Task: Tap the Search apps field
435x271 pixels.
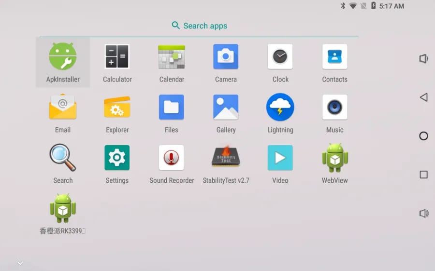Action: pos(199,26)
